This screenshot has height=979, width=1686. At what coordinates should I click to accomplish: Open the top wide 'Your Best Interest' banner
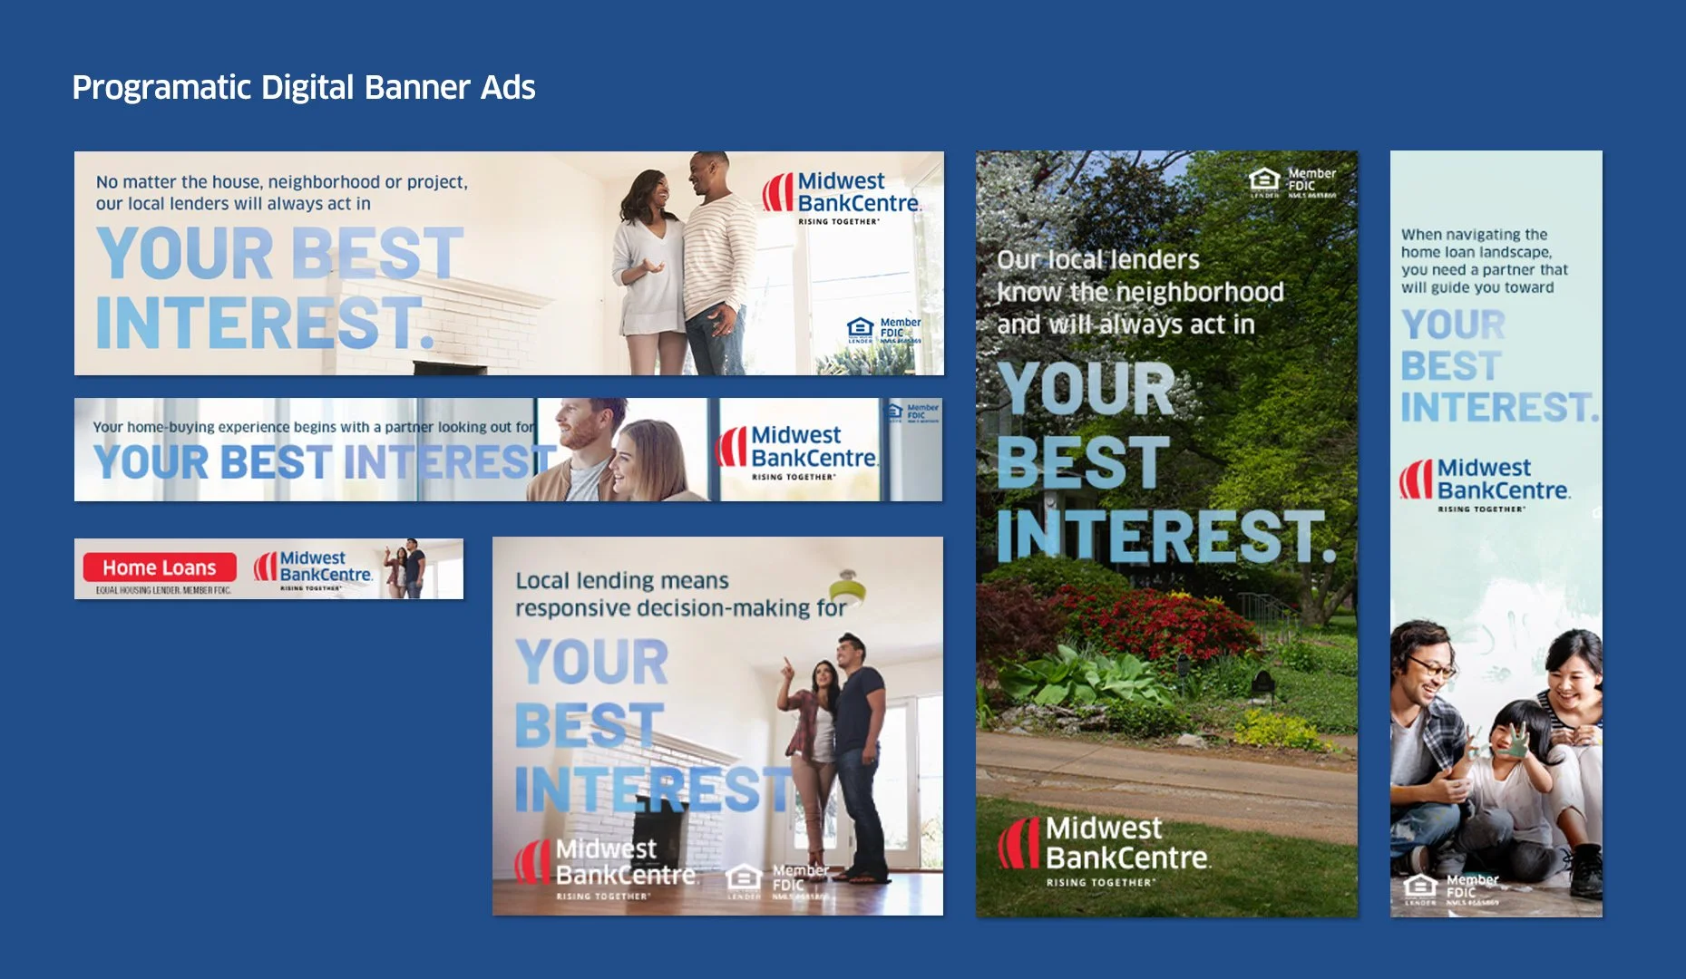[x=509, y=263]
